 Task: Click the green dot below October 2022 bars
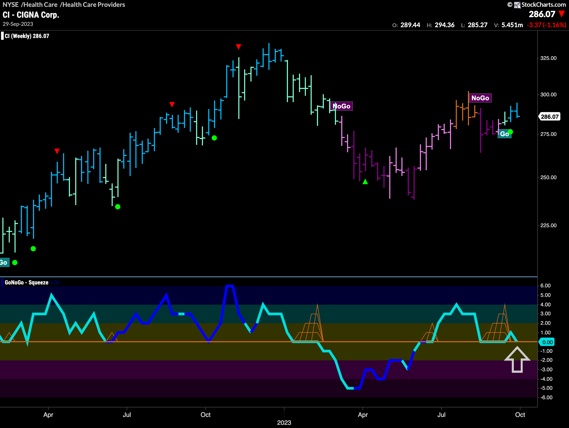[214, 138]
